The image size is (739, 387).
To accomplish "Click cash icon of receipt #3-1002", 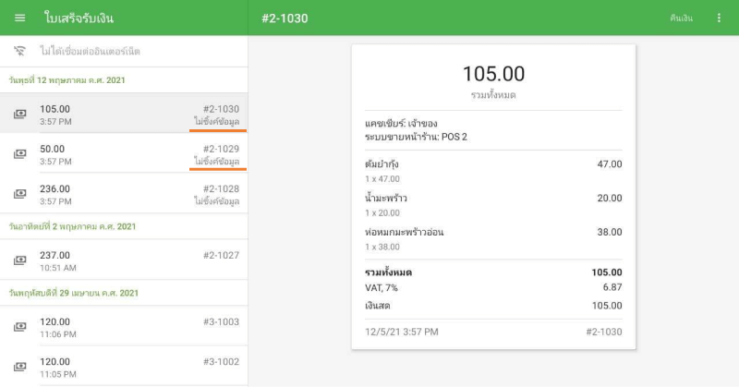I will pos(19,367).
